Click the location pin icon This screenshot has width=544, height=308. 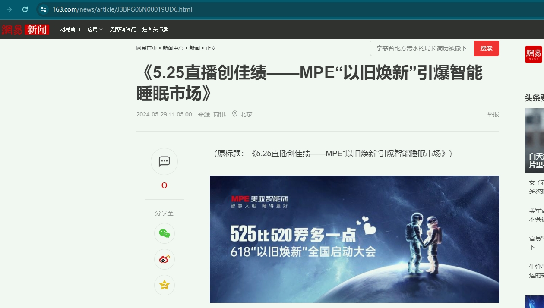coord(235,114)
